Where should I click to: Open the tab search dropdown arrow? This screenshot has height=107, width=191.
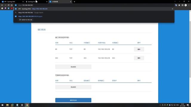click(x=175, y=1)
